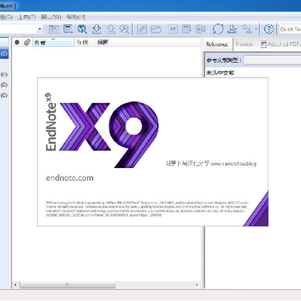Click the Export up-arrow toolbar icon
This screenshot has height=301, width=301.
[x=110, y=29]
